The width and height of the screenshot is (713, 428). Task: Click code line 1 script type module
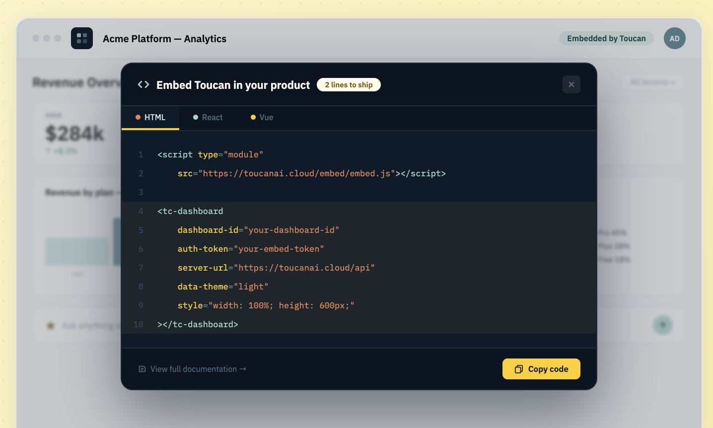(211, 154)
